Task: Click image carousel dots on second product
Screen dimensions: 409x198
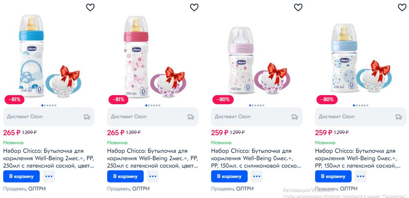Action: tap(153, 105)
